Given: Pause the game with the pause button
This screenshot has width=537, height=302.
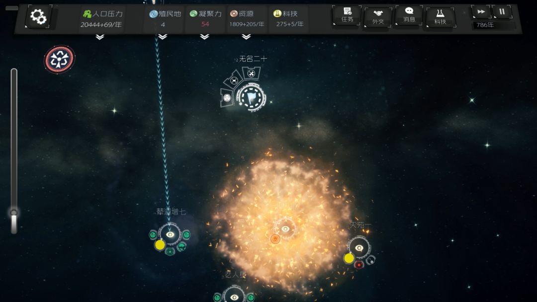Looking at the screenshot, I should (502, 11).
